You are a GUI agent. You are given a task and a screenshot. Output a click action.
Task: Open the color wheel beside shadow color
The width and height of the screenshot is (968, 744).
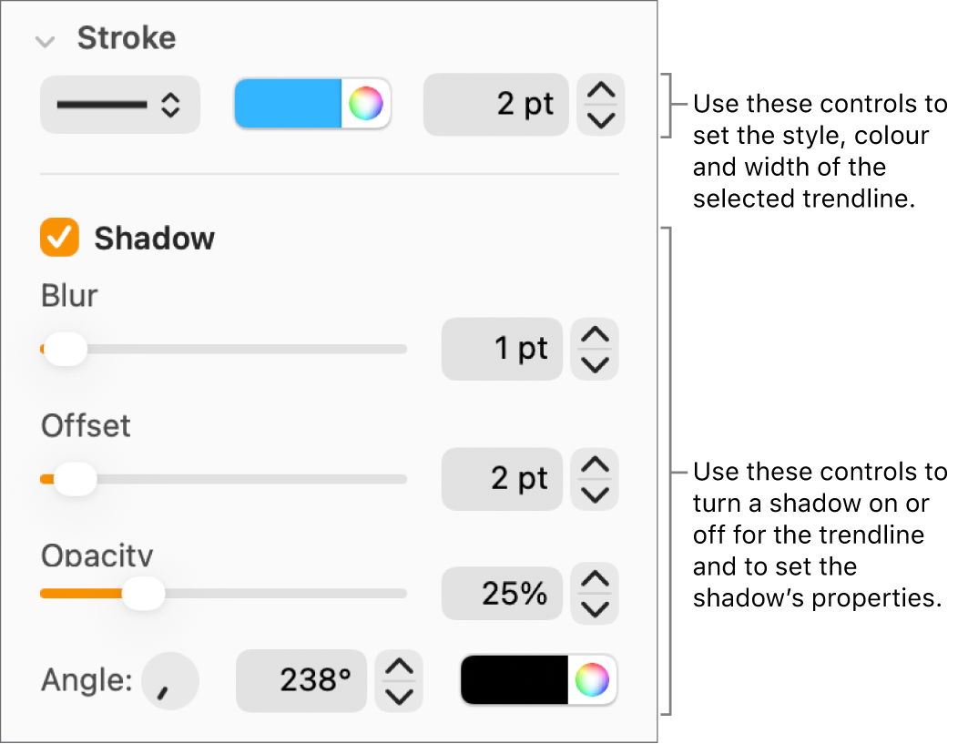click(x=593, y=680)
